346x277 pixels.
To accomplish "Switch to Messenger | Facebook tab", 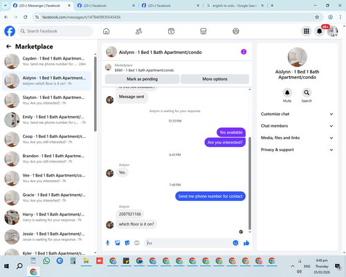I will pyautogui.click(x=42, y=6).
